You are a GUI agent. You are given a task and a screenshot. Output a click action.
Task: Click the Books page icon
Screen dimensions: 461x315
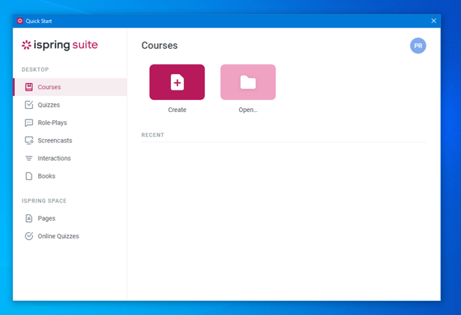[x=29, y=176]
